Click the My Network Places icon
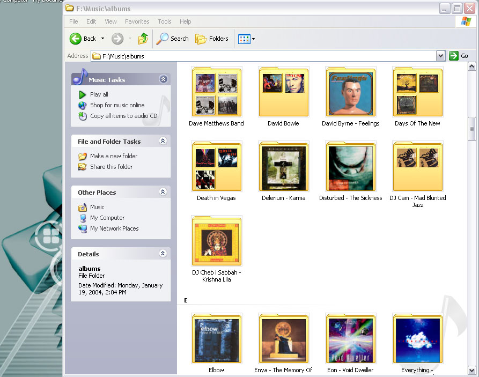Screen dimensions: 479x377 [83, 229]
